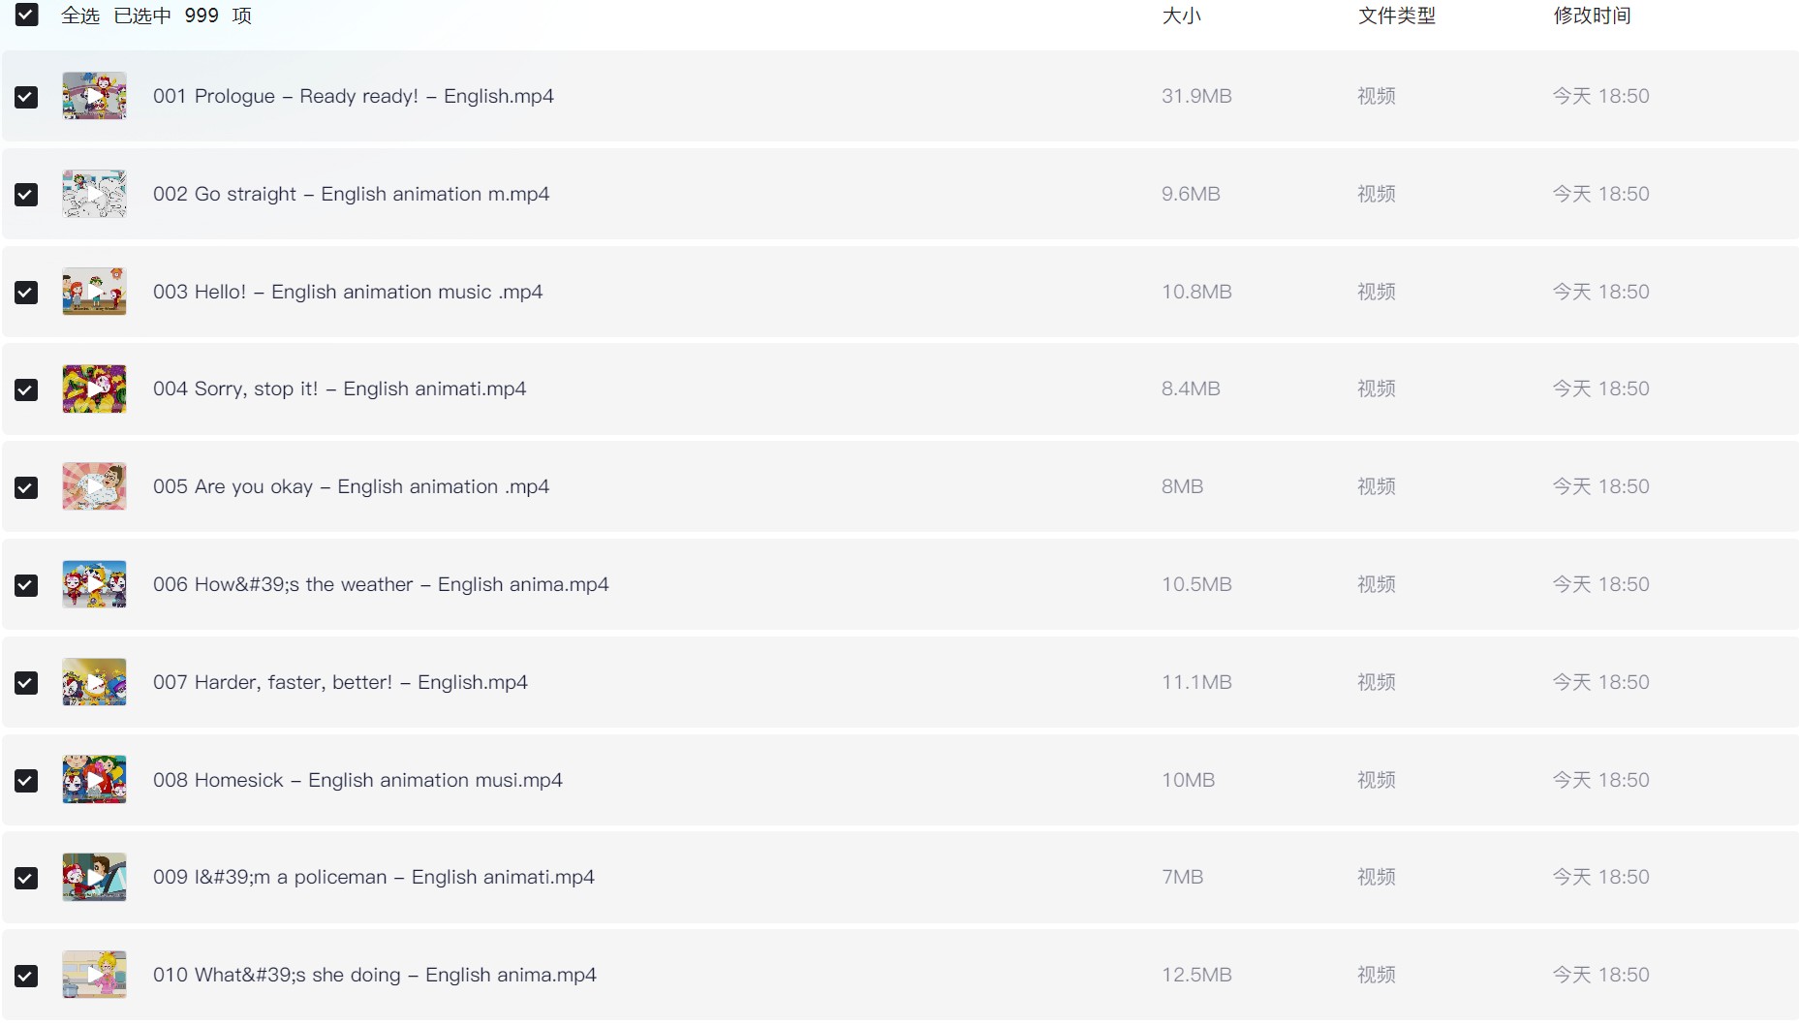Select the 008 Homesick file name
The image size is (1799, 1026).
click(357, 780)
